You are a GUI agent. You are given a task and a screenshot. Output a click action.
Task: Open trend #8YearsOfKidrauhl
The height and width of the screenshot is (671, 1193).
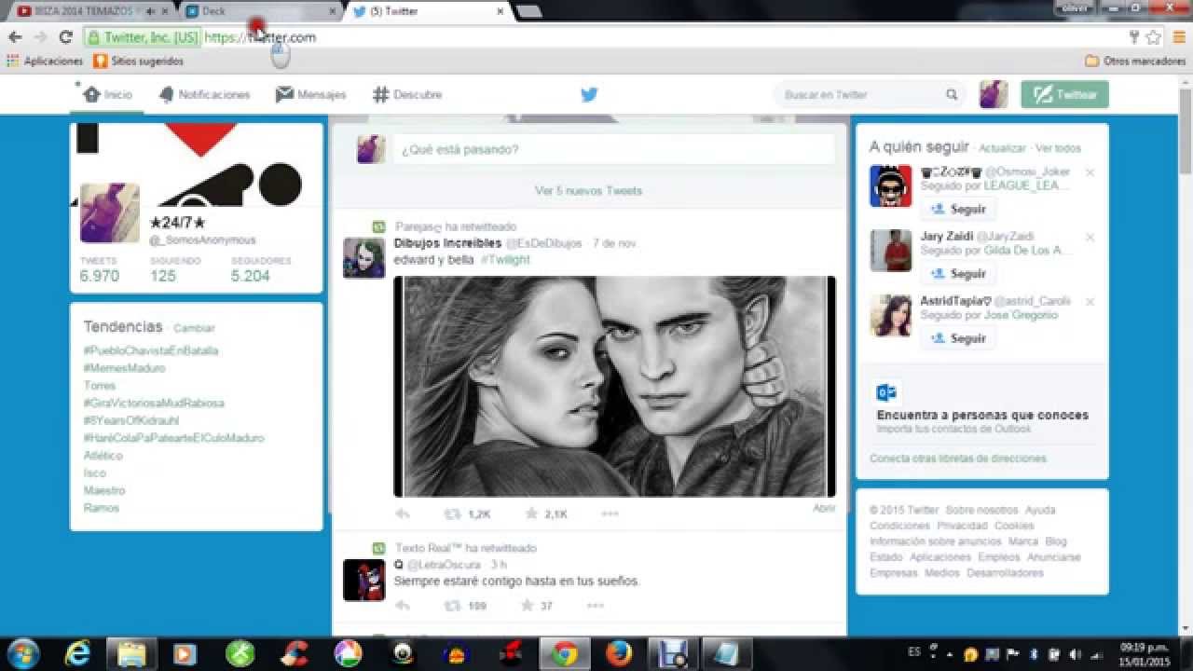tap(131, 420)
